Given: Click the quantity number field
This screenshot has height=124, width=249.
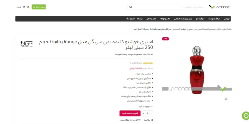Looking at the screenshot, I should pyautogui.click(x=147, y=113).
